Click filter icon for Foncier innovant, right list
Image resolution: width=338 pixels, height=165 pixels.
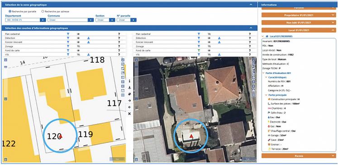199,42
